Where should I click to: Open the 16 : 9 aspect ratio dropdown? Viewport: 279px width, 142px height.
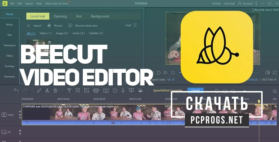(171, 80)
